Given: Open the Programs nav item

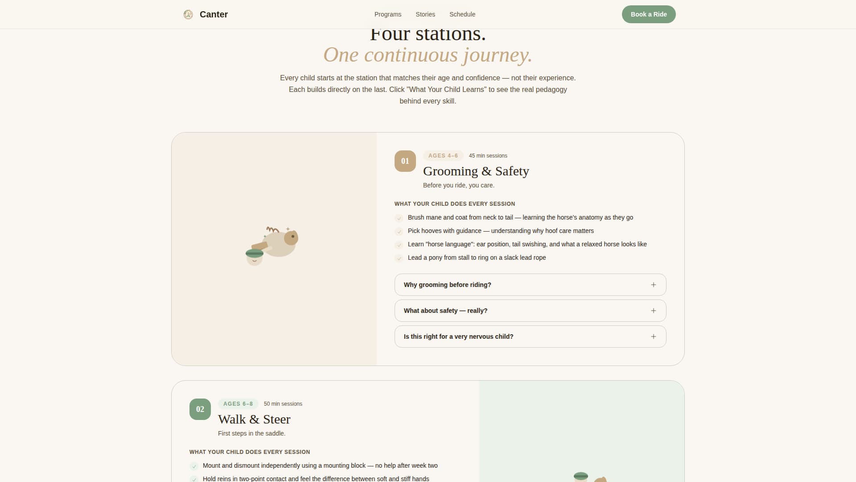Looking at the screenshot, I should tap(388, 14).
